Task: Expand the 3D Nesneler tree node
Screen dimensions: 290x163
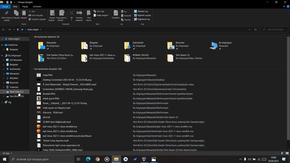Action: (4, 60)
